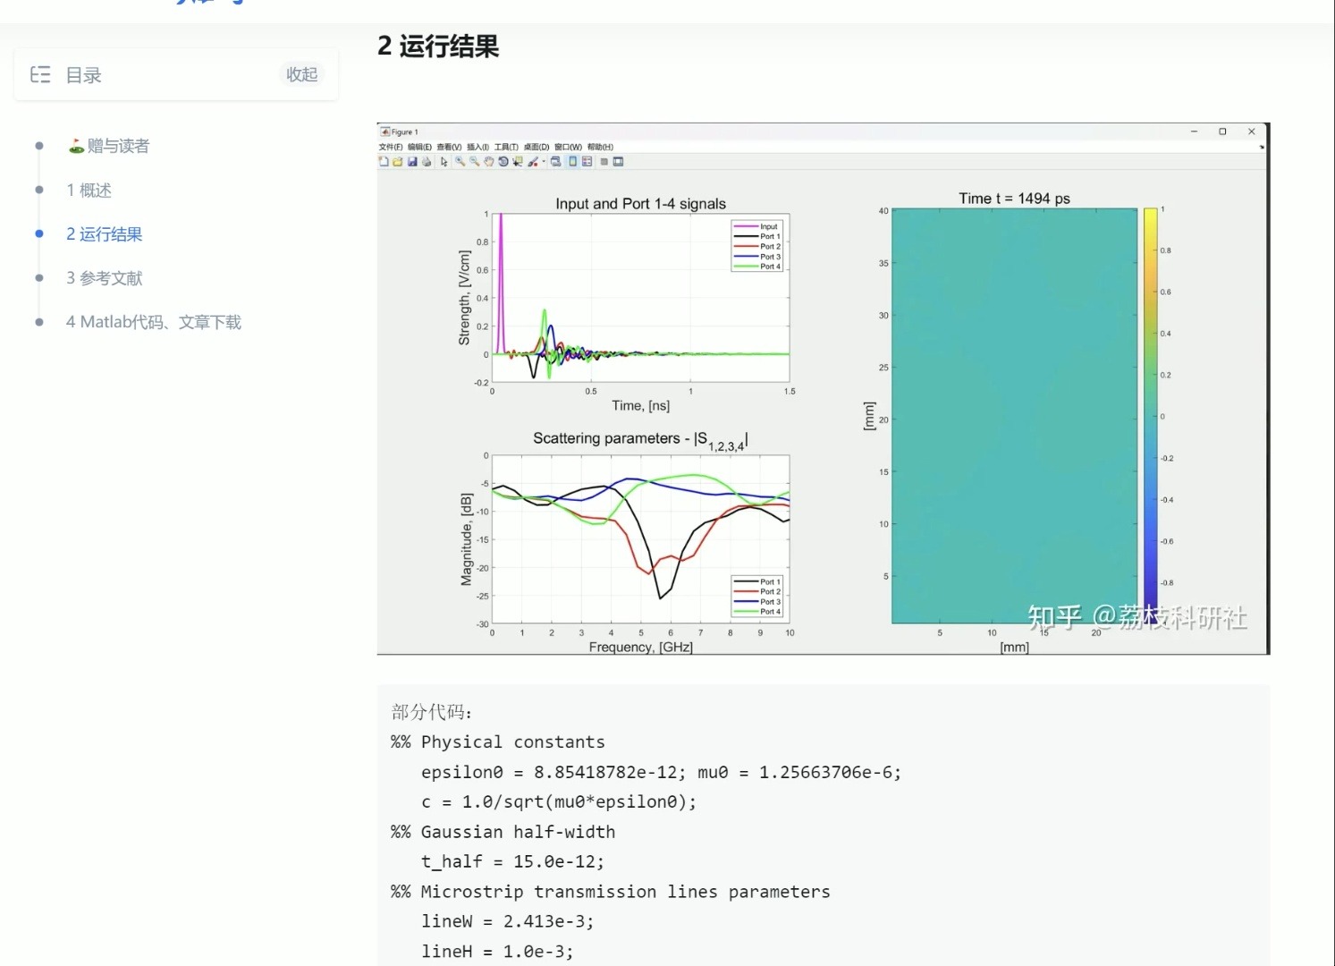Viewport: 1335px width, 966px height.
Task: Select 2 运行结果 in the contents list
Action: coord(104,234)
